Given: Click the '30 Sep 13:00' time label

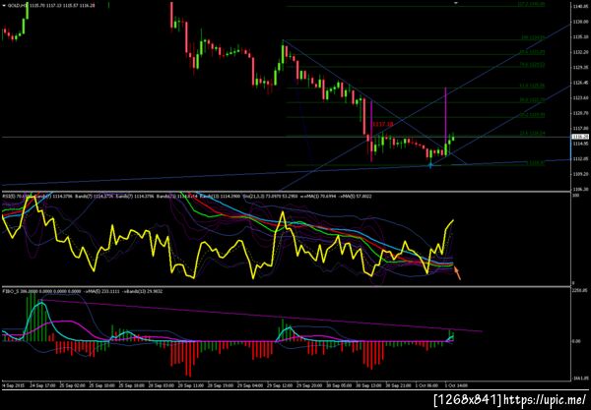Looking at the screenshot, I should pos(368,386).
